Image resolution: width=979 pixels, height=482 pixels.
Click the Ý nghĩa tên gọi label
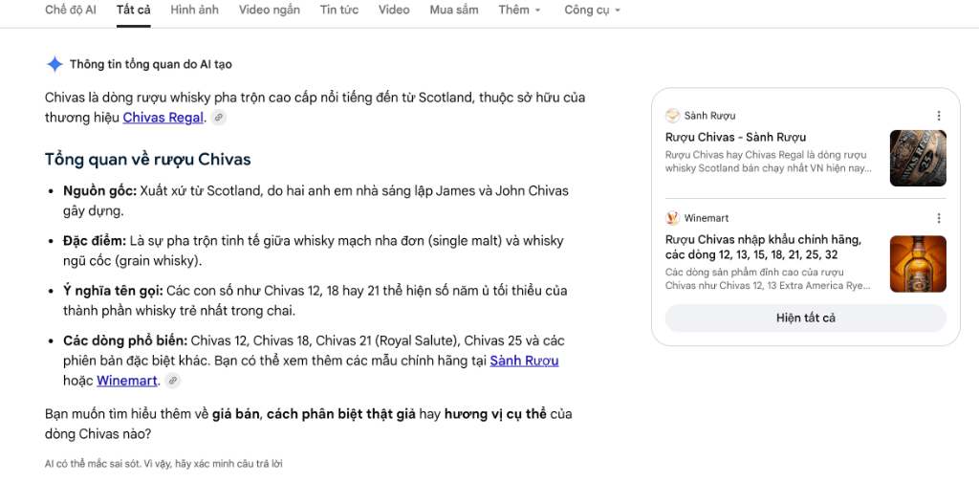114,291
